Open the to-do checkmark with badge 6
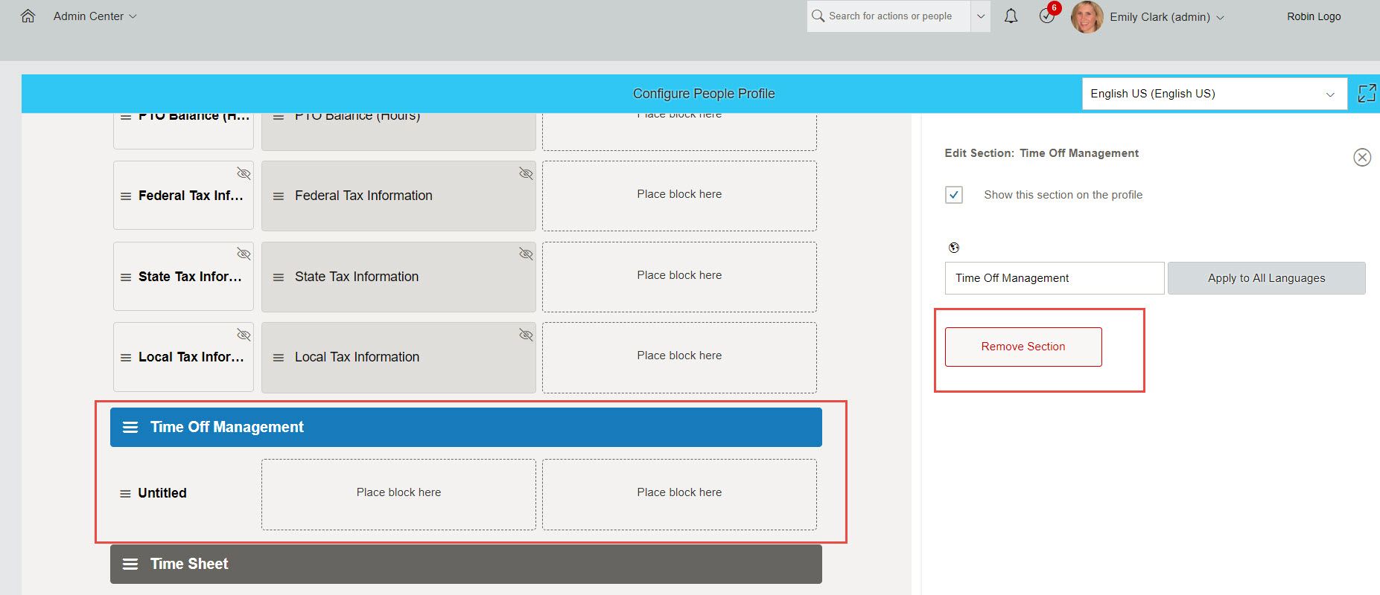 click(x=1048, y=15)
